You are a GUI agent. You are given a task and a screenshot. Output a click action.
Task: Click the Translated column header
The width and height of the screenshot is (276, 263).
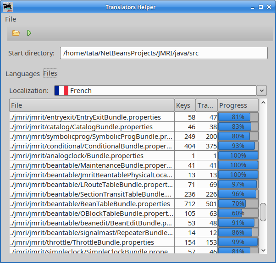[x=206, y=105]
